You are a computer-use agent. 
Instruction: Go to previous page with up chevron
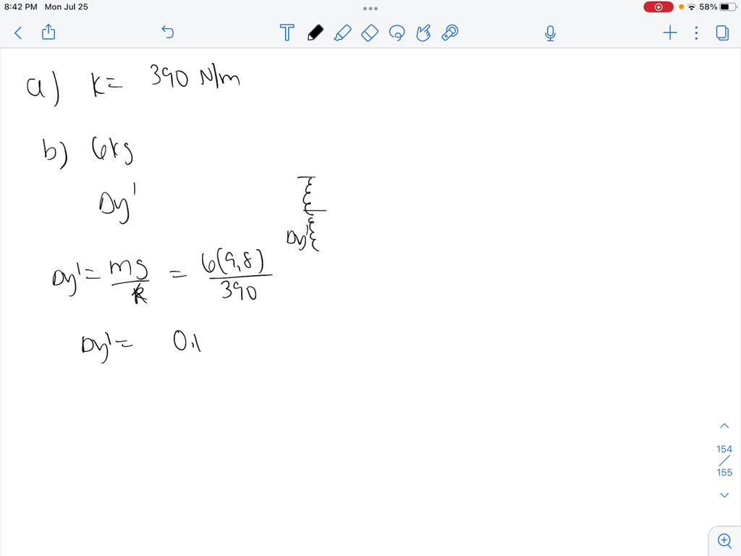724,426
